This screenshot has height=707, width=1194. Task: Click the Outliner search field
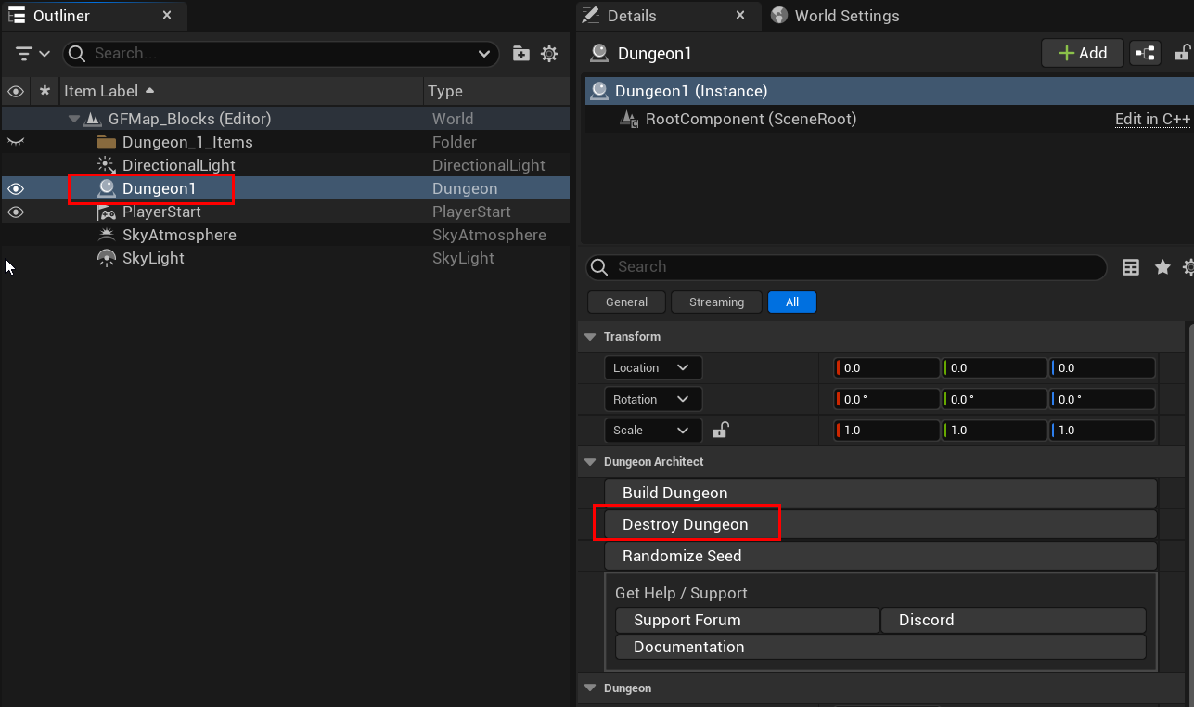click(278, 54)
